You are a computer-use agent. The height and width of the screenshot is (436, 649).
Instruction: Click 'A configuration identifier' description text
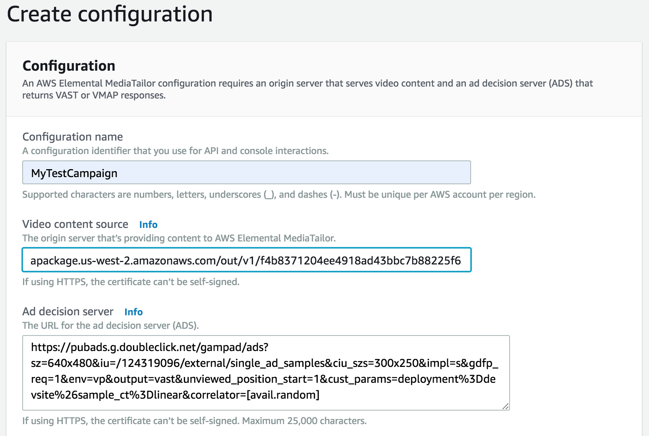[x=175, y=151]
